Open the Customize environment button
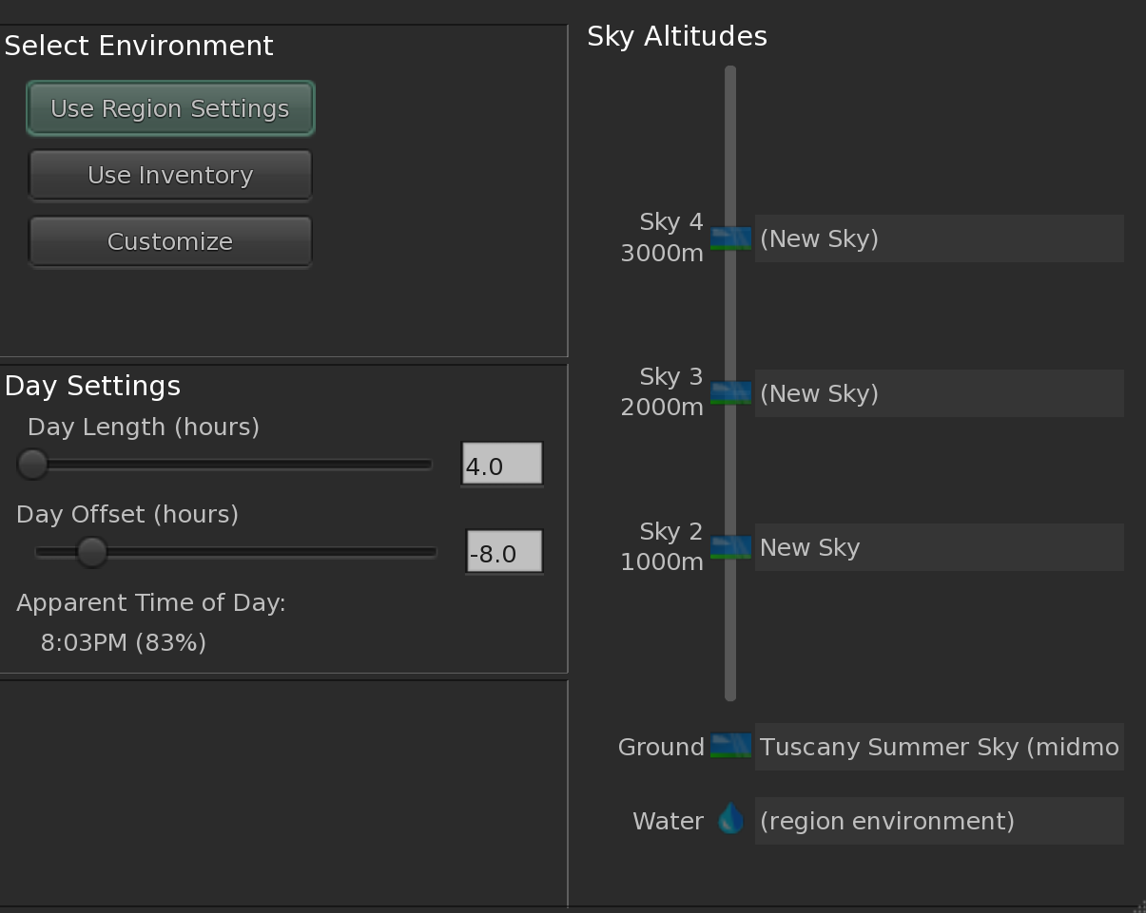Viewport: 1146px width, 913px height. (x=170, y=242)
